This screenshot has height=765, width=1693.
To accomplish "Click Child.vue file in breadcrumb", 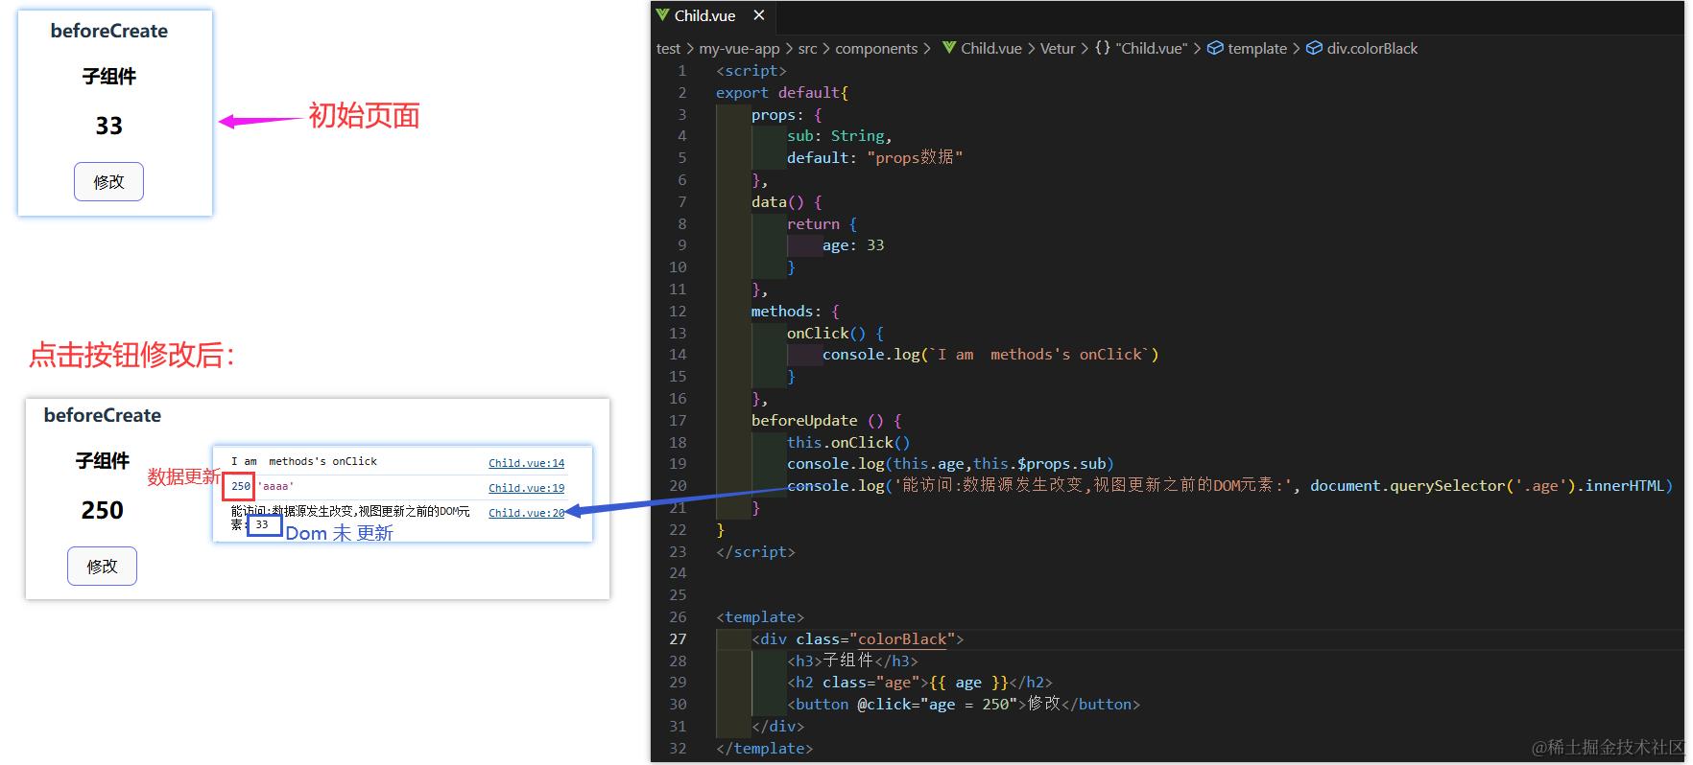I will (x=991, y=49).
